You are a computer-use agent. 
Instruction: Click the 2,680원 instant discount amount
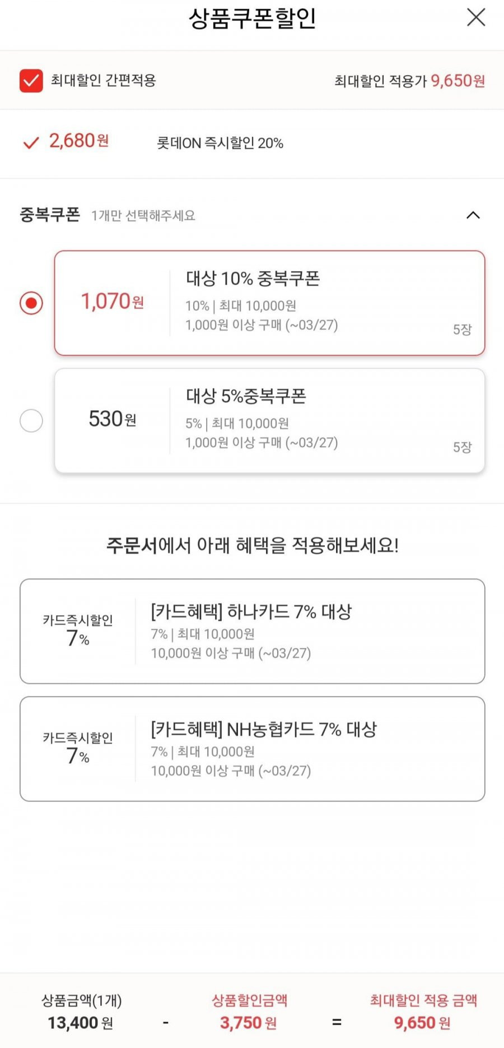pyautogui.click(x=79, y=141)
